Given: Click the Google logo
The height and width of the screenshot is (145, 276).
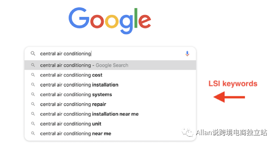Looking at the screenshot, I should [x=110, y=21].
